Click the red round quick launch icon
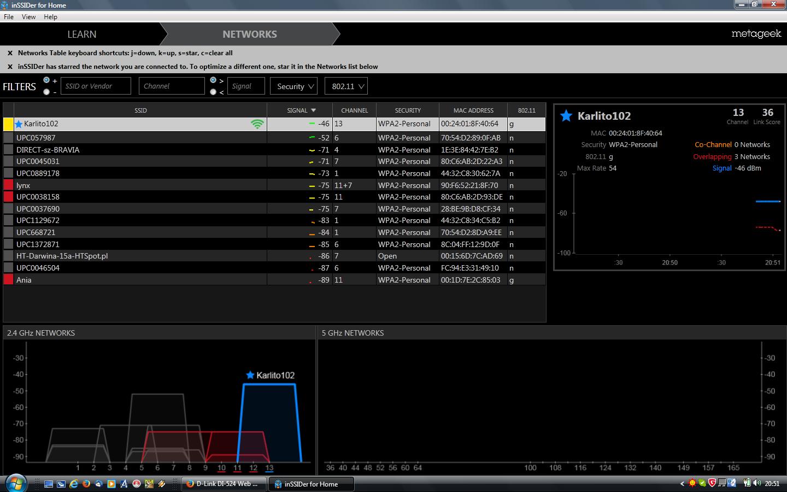787x492 pixels. pos(137,484)
